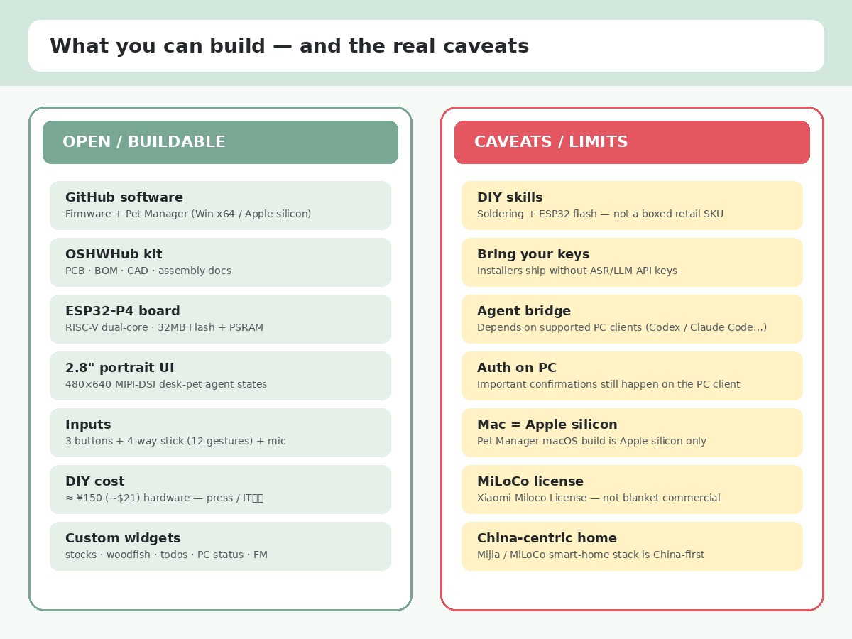Click 'Mijia / MiLoCo smart-home stack' text

click(591, 555)
